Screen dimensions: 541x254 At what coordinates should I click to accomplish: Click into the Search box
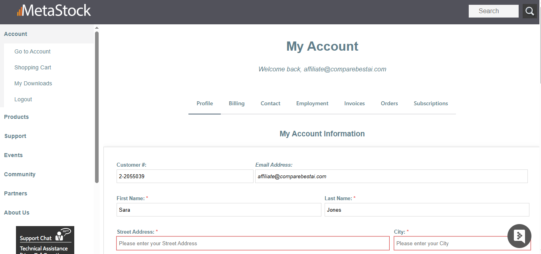pos(493,11)
